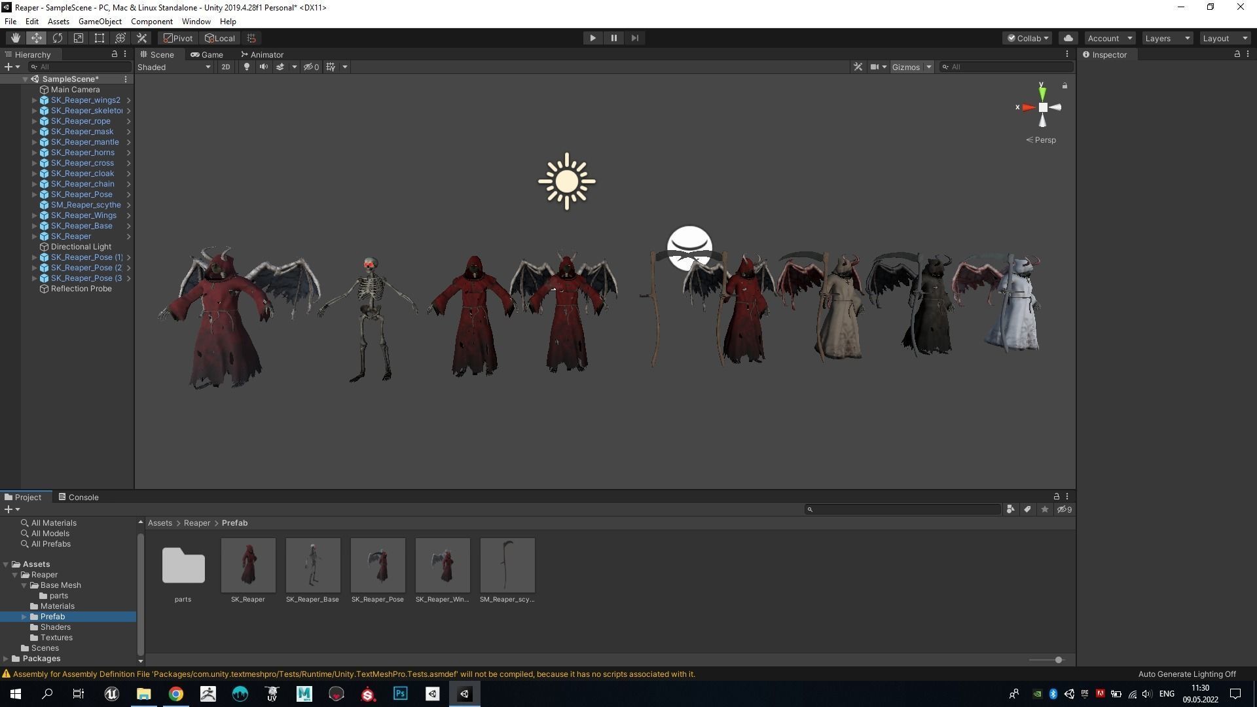Toggle Pivot/Center handle position
Screen dimensions: 1257x707
pos(178,38)
